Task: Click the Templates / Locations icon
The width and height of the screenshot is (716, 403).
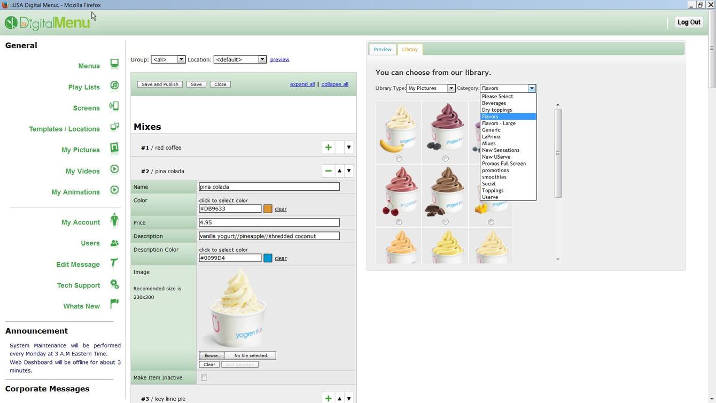Action: coord(114,127)
